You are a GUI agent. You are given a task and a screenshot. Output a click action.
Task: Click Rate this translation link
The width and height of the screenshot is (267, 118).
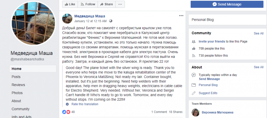85,104
